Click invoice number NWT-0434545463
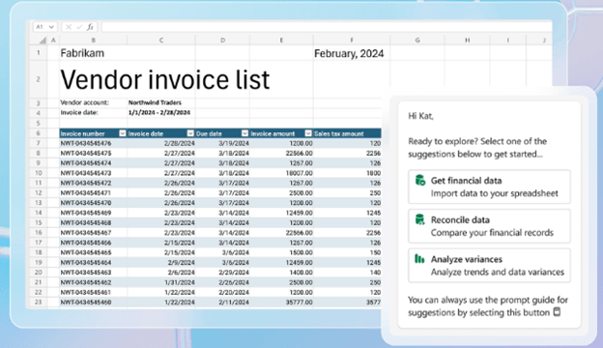The image size is (603, 348). point(86,273)
